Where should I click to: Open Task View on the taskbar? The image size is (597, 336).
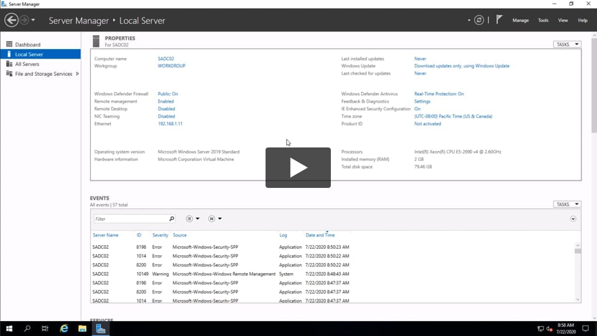(x=45, y=328)
